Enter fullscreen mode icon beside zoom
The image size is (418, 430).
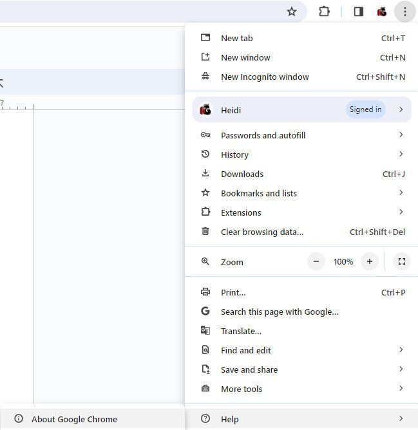point(402,261)
